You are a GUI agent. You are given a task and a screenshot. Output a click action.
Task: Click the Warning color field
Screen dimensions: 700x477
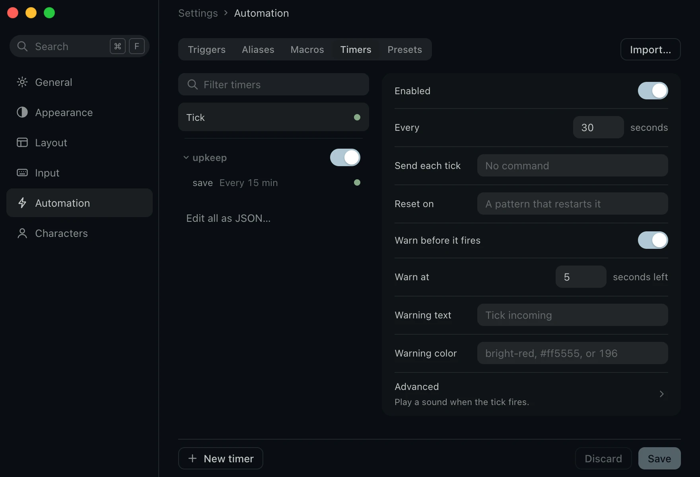(573, 353)
